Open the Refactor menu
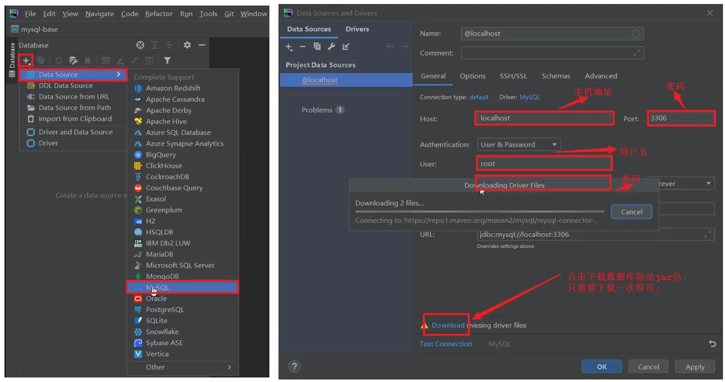725x382 pixels. click(159, 14)
